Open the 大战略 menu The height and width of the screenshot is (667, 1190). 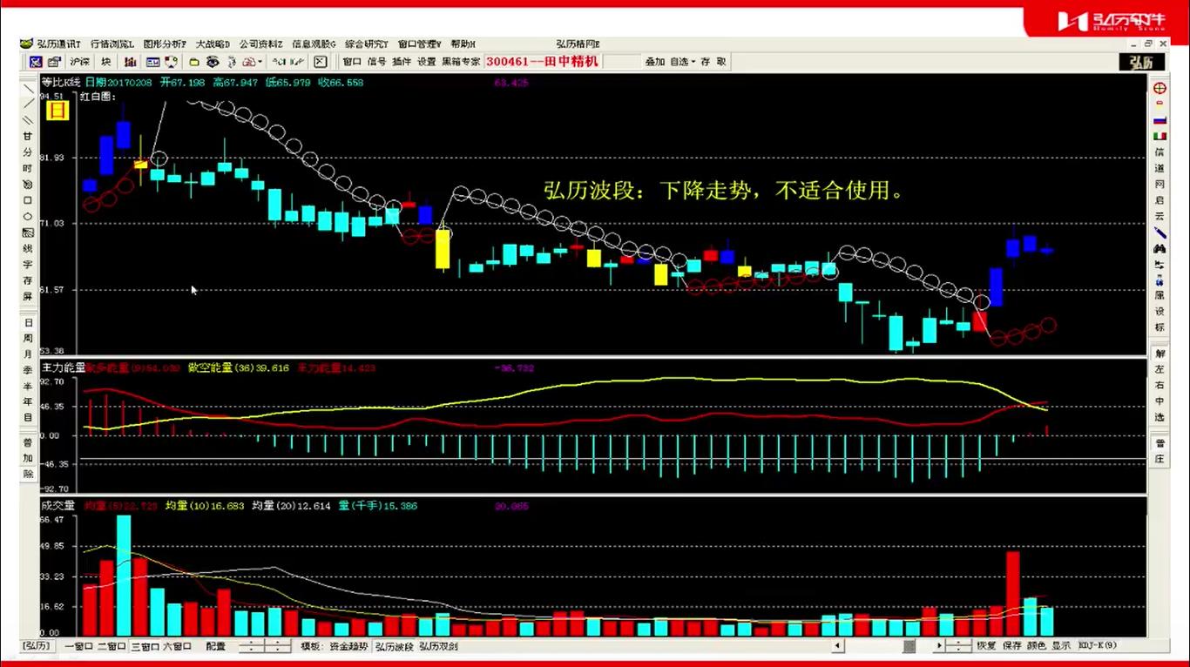click(213, 44)
